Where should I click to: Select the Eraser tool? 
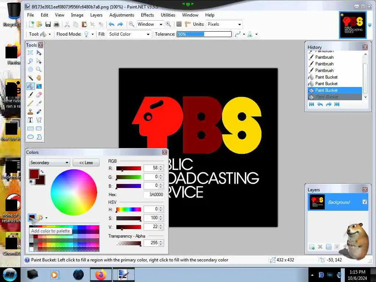click(39, 94)
